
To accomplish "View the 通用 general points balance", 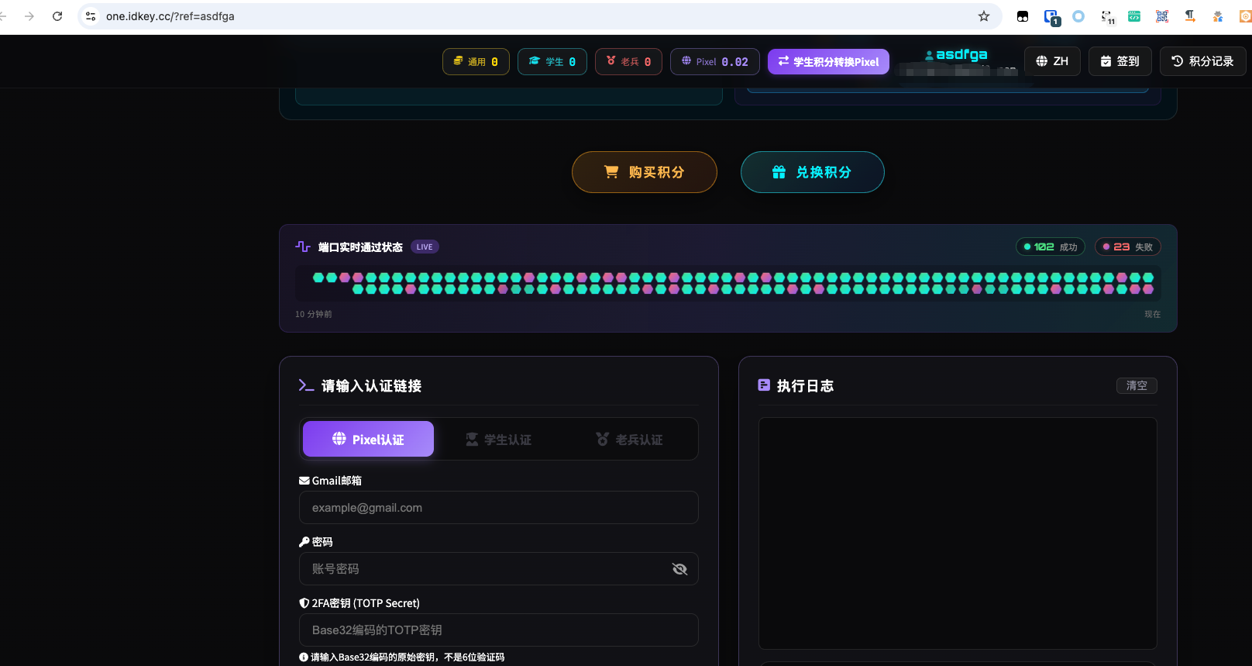I will [x=476, y=61].
